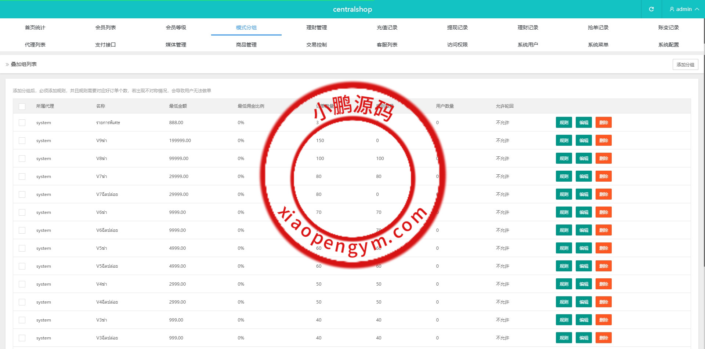Image resolution: width=705 pixels, height=349 pixels.
Task: Select the checkbox for 199999.00 row
Action: pyautogui.click(x=22, y=141)
